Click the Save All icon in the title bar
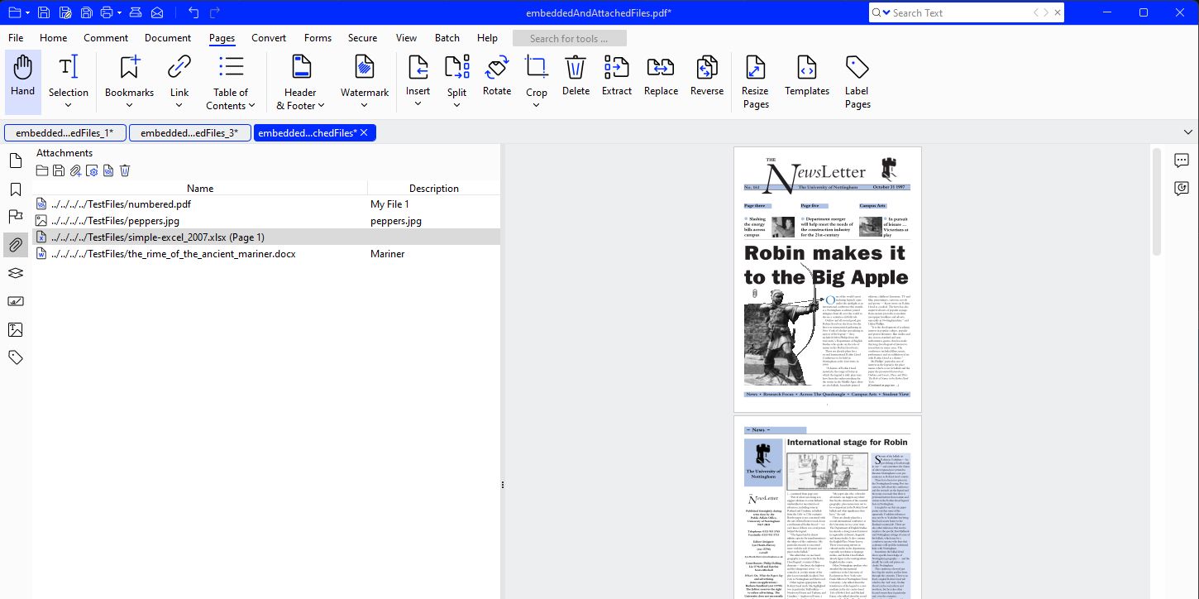Image resolution: width=1199 pixels, height=599 pixels. point(85,12)
